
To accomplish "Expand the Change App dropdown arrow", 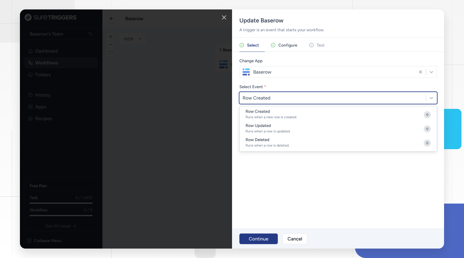I will click(431, 72).
